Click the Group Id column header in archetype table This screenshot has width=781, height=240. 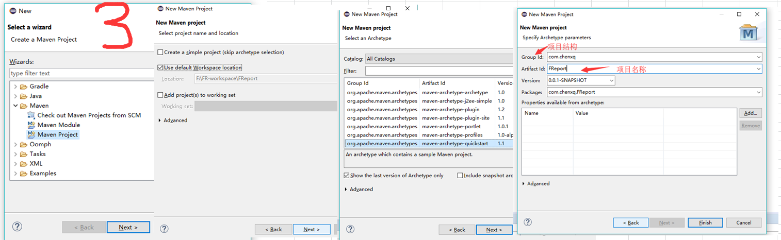382,83
